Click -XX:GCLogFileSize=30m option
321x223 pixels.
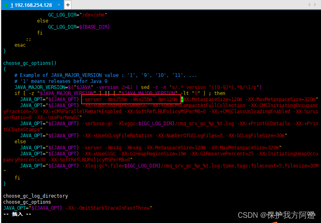pyautogui.click(x=255, y=136)
